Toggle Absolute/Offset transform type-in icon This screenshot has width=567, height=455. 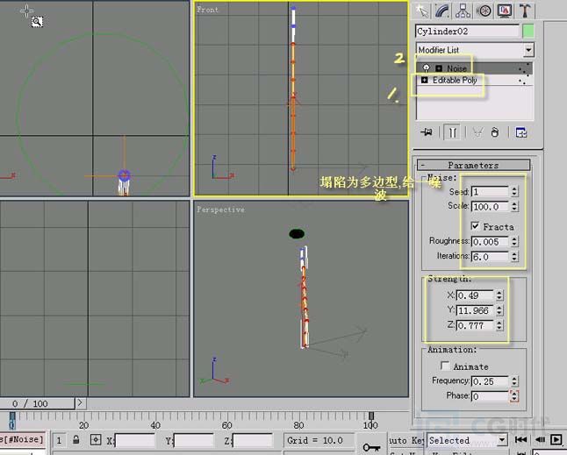tap(96, 440)
